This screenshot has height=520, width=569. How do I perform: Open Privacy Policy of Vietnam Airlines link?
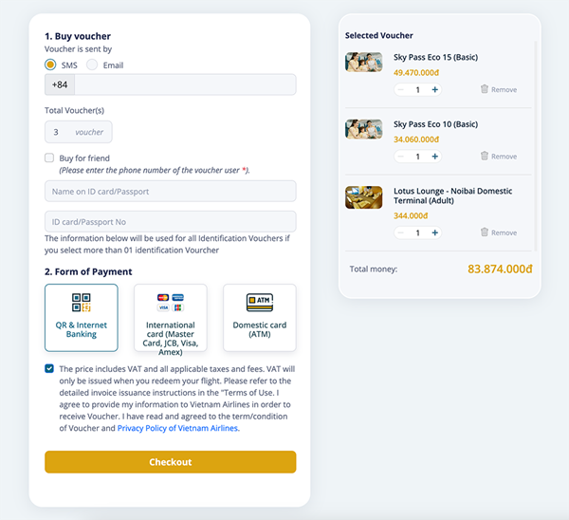click(x=177, y=428)
